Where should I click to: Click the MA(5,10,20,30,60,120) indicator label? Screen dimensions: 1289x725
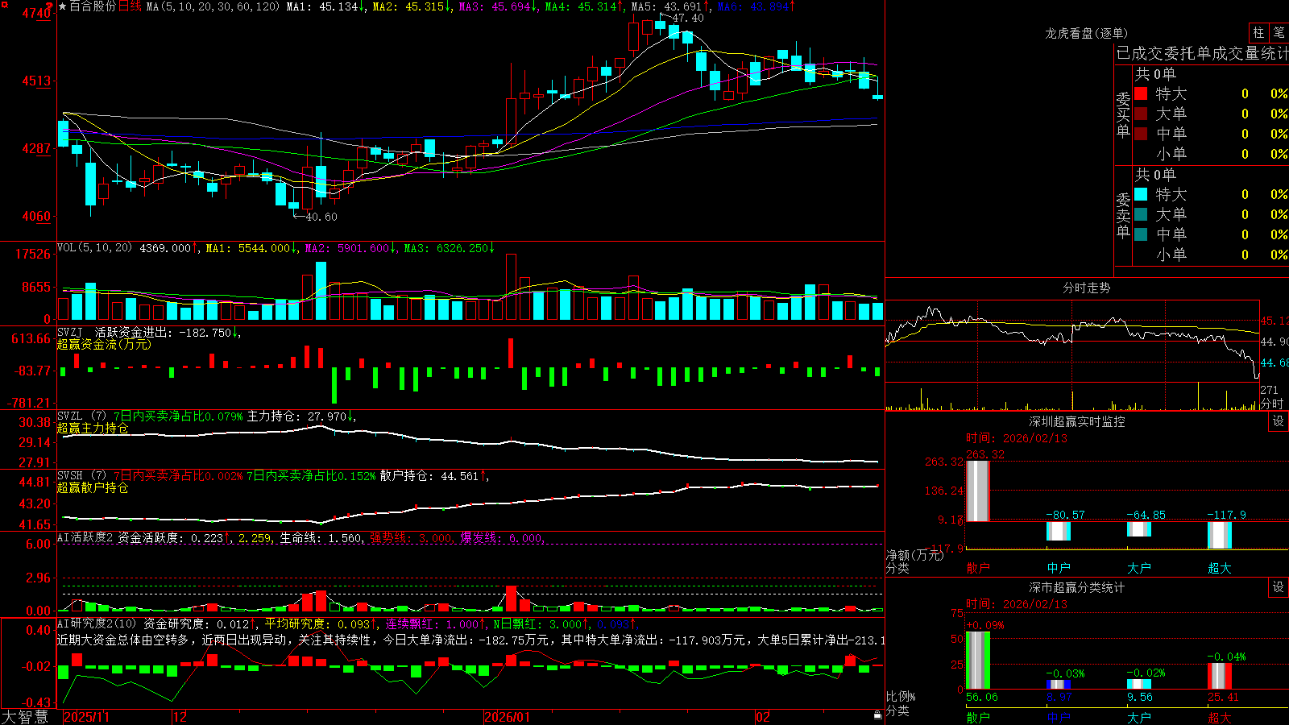click(x=213, y=6)
